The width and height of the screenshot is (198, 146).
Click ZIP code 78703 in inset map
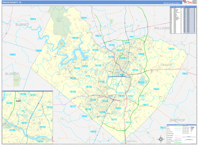[x=9, y=103]
